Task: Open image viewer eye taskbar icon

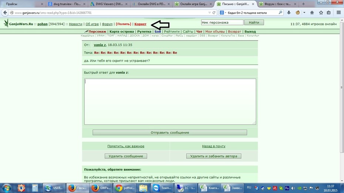Action: click(21, 188)
